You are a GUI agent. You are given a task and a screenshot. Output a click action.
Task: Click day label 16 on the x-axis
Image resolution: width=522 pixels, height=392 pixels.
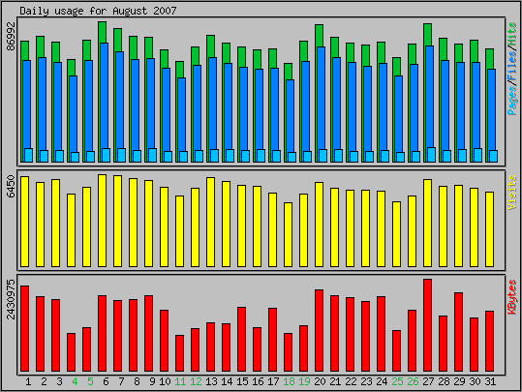pyautogui.click(x=258, y=381)
